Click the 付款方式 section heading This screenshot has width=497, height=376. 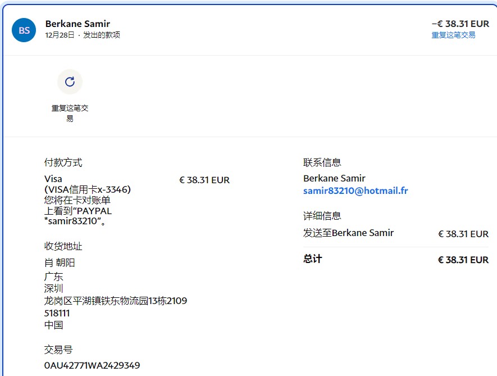point(63,162)
